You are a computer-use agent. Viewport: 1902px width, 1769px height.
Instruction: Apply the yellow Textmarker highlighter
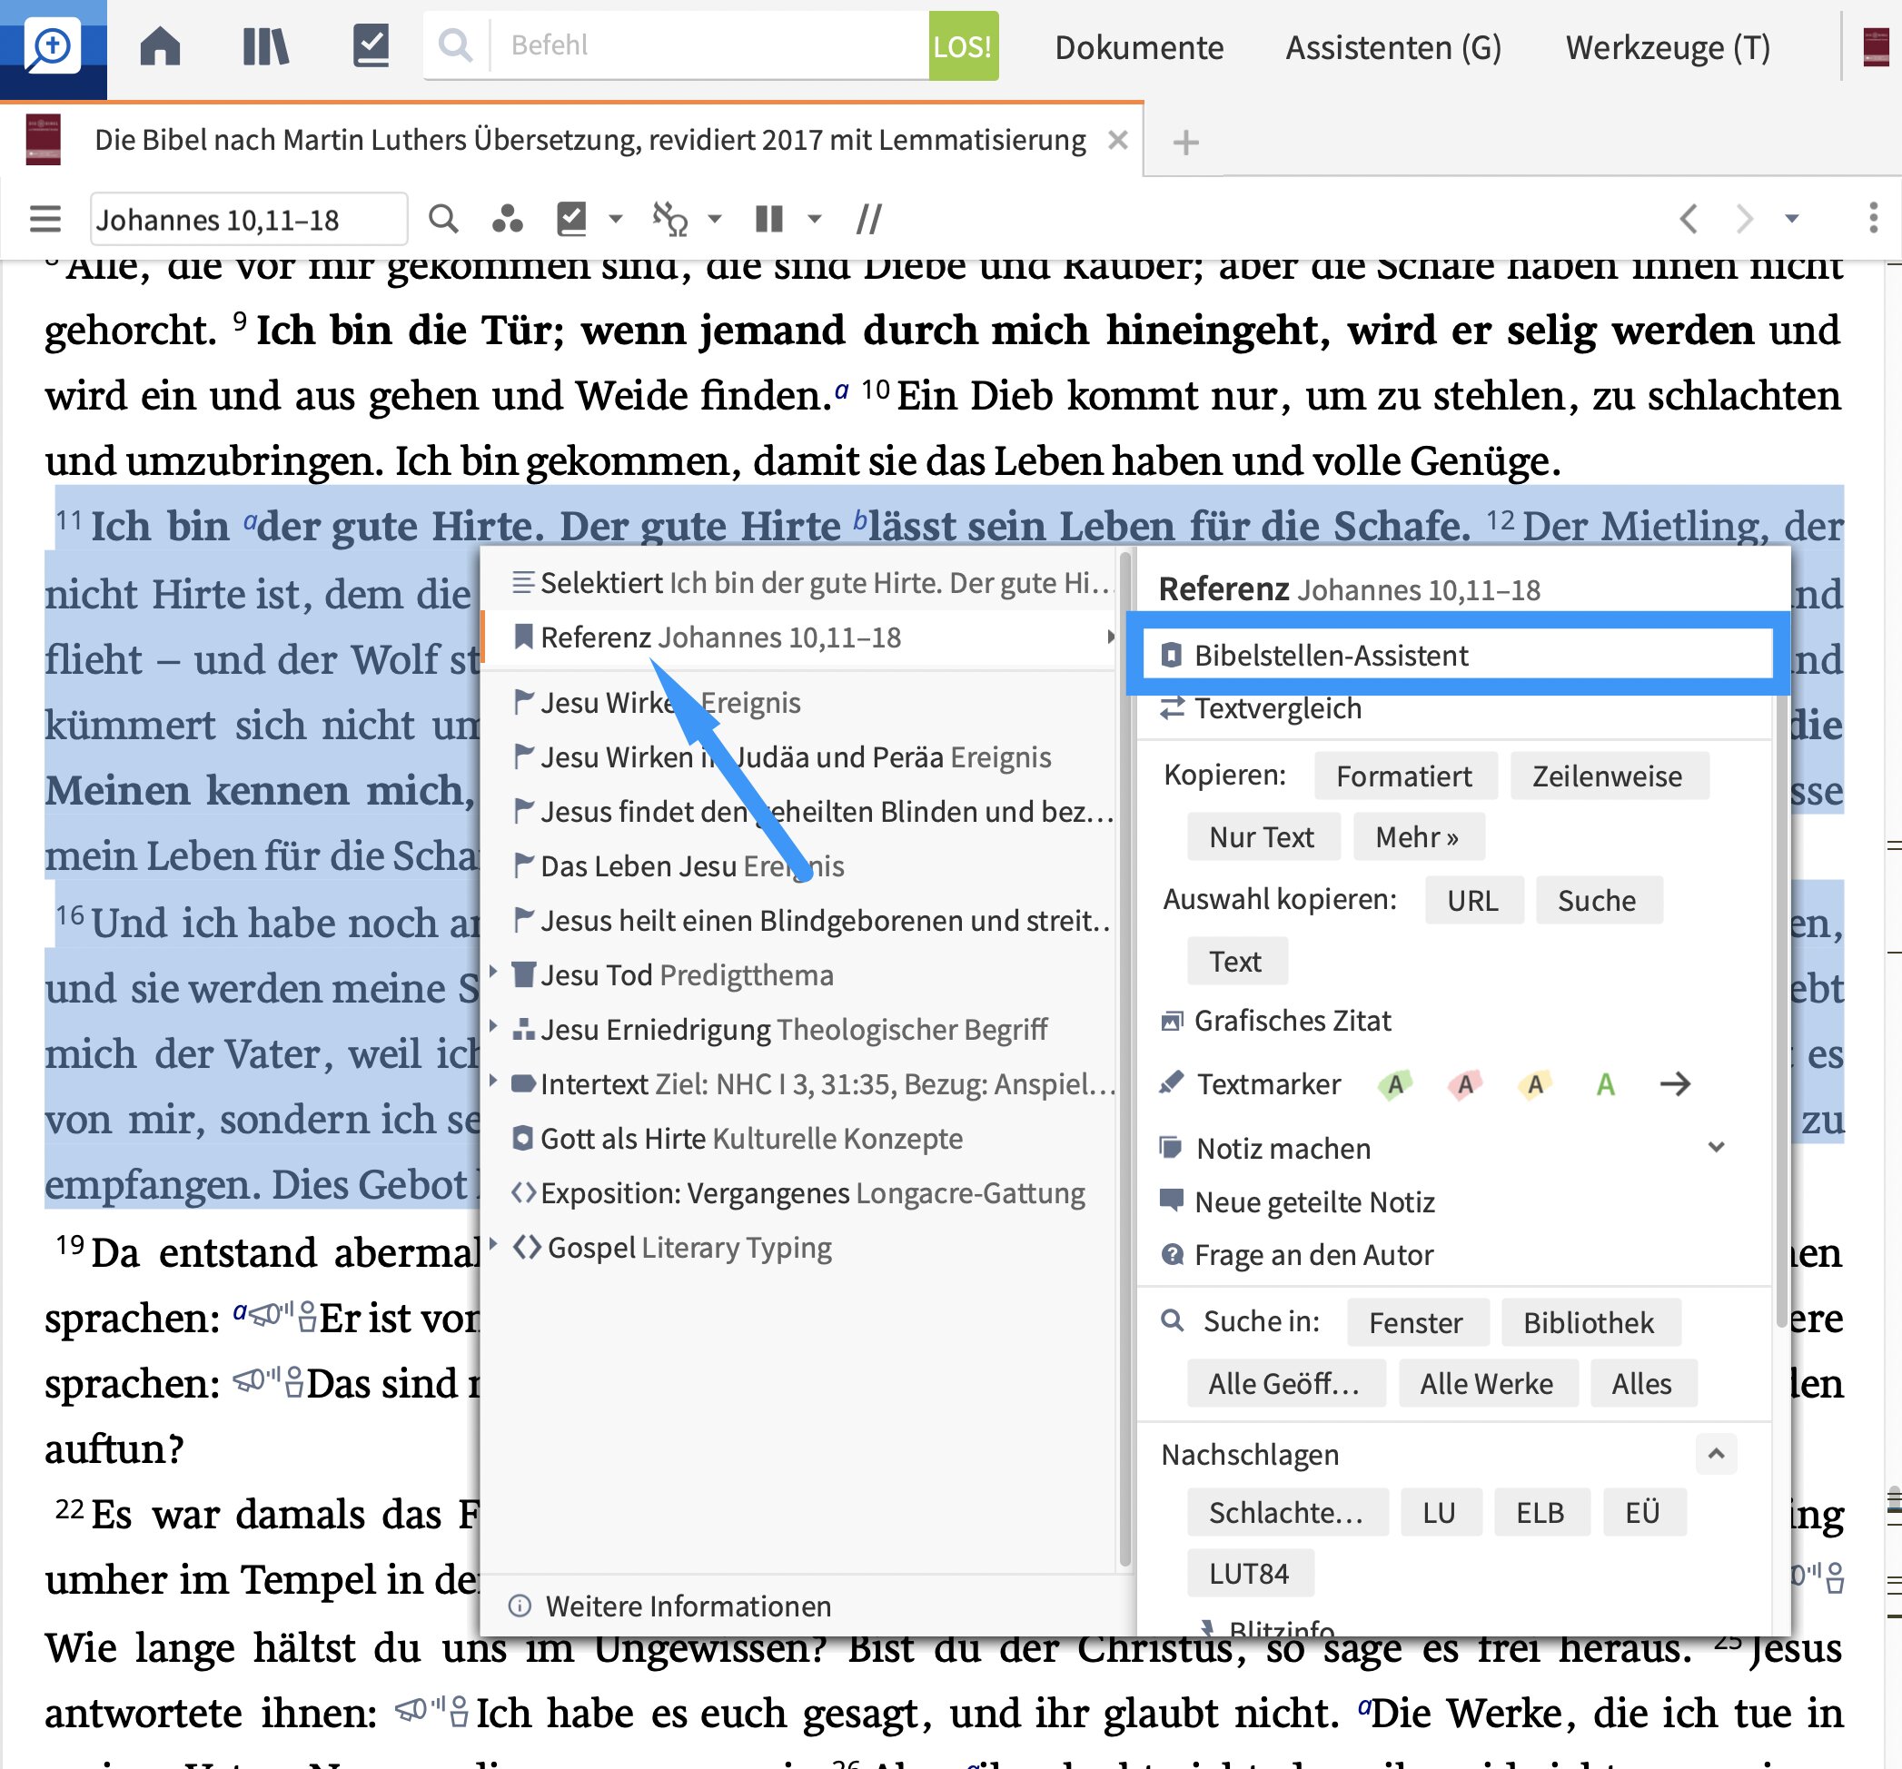pyautogui.click(x=1535, y=1084)
